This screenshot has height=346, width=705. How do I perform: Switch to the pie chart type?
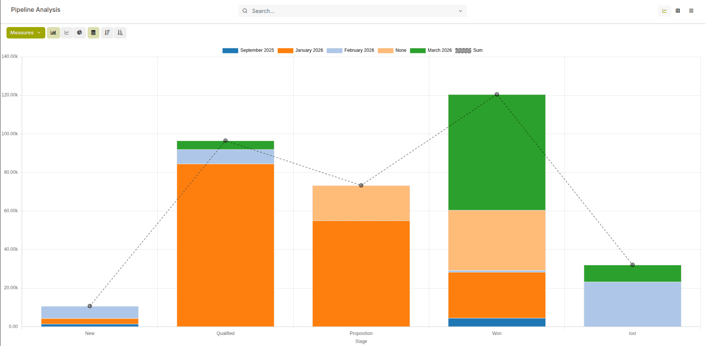pyautogui.click(x=80, y=33)
